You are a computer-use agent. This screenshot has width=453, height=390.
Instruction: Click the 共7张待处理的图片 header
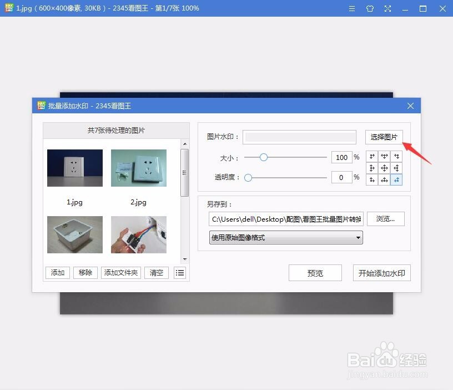(116, 131)
